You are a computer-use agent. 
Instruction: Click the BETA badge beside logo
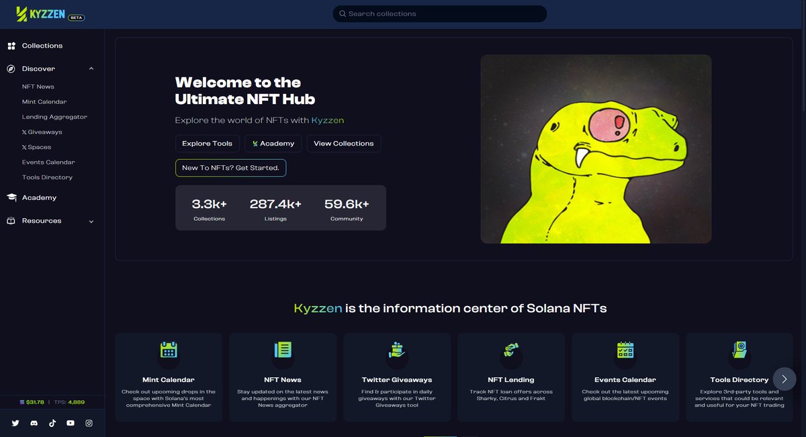77,17
